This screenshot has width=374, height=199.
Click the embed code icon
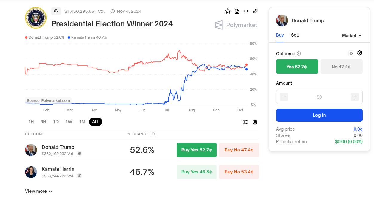coord(246,11)
